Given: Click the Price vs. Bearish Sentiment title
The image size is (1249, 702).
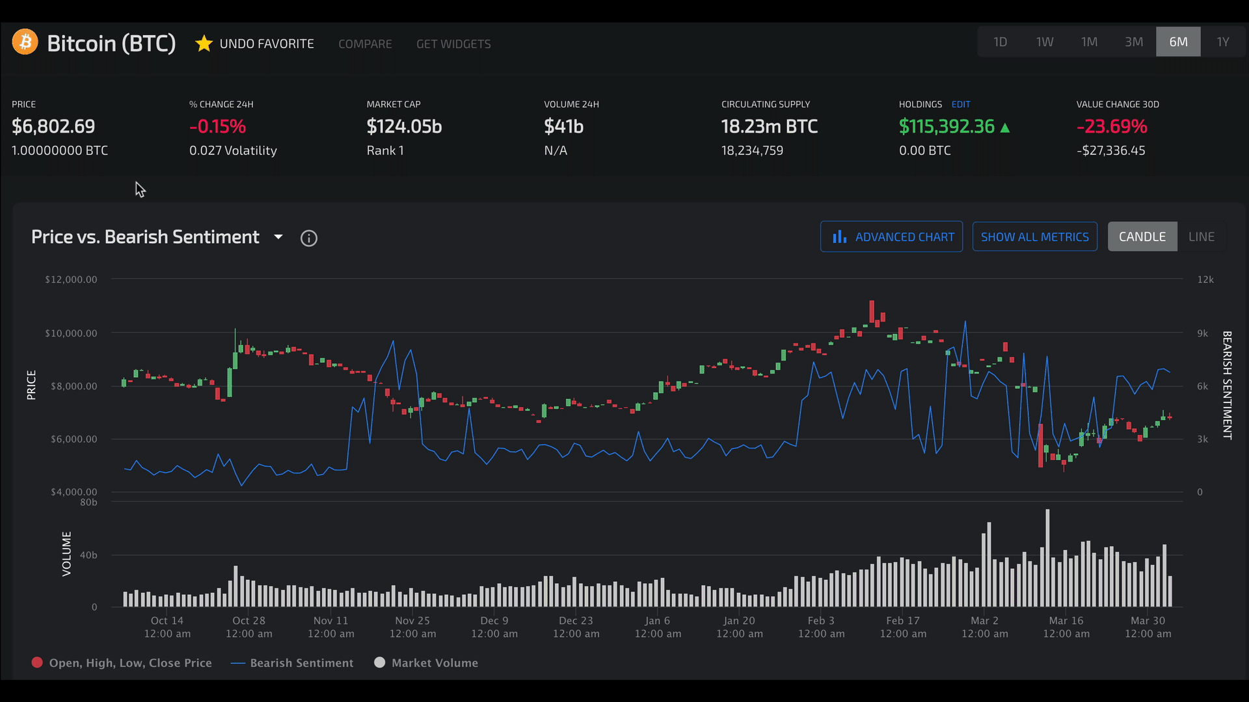Looking at the screenshot, I should pyautogui.click(x=145, y=237).
